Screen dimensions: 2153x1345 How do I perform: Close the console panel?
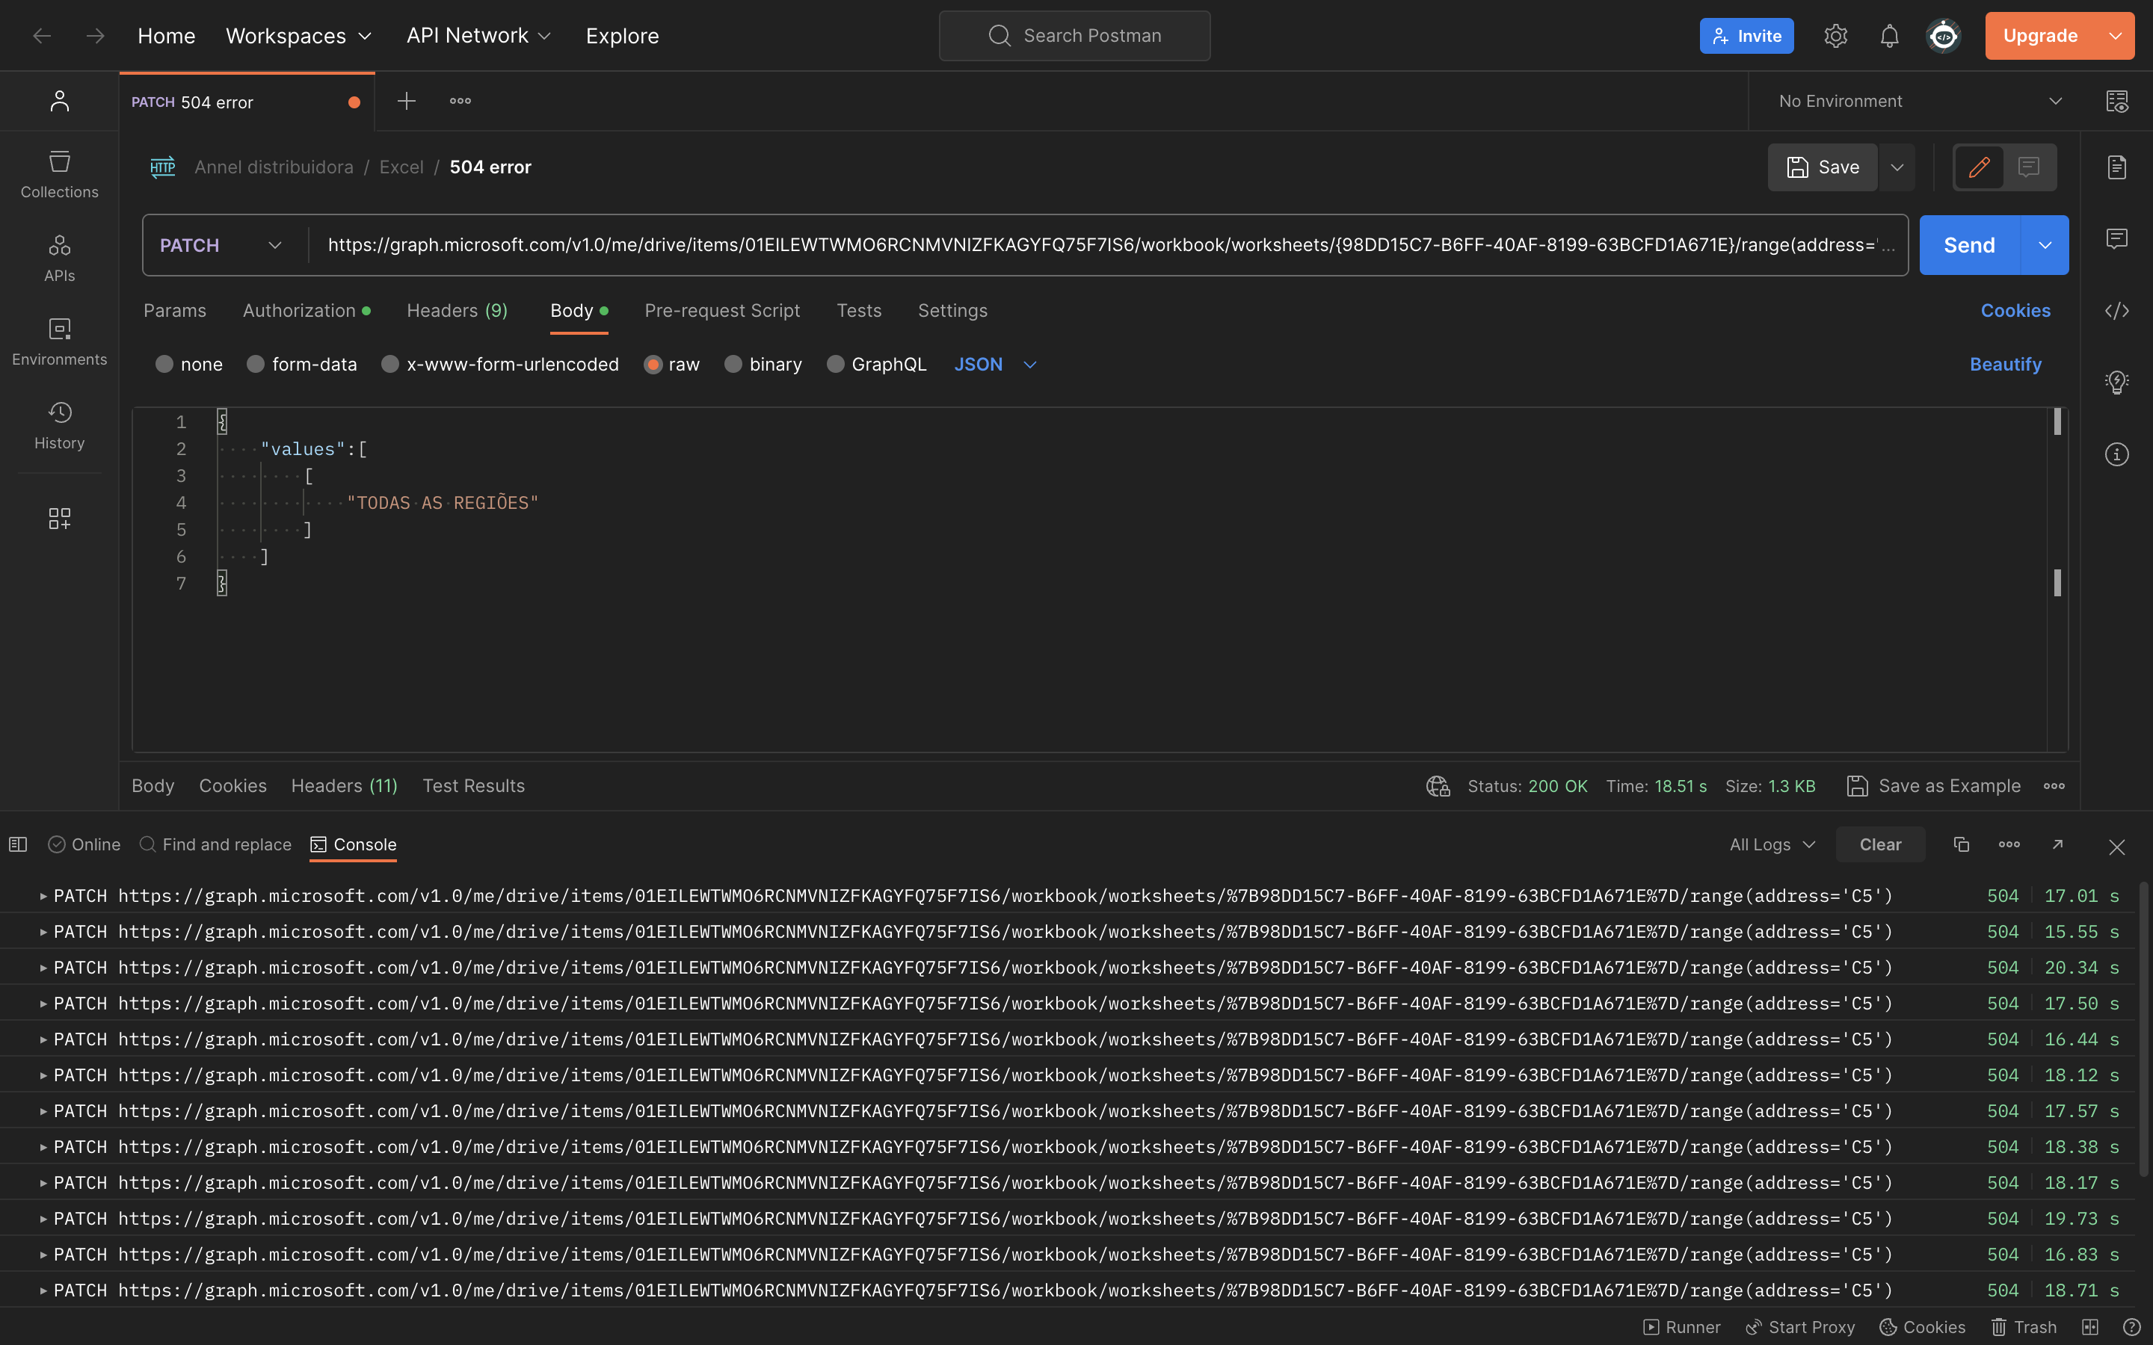coord(2117,847)
